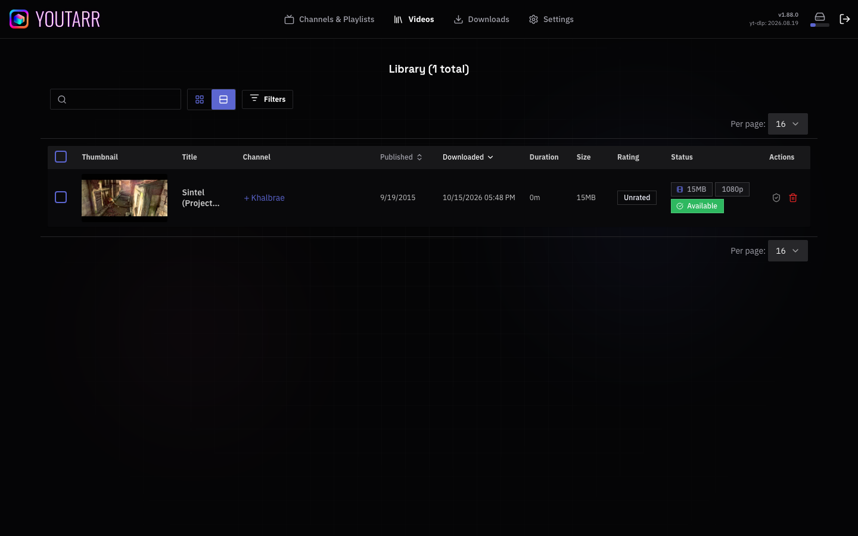The width and height of the screenshot is (858, 536).
Task: Open Channels & Playlists page
Action: [329, 19]
